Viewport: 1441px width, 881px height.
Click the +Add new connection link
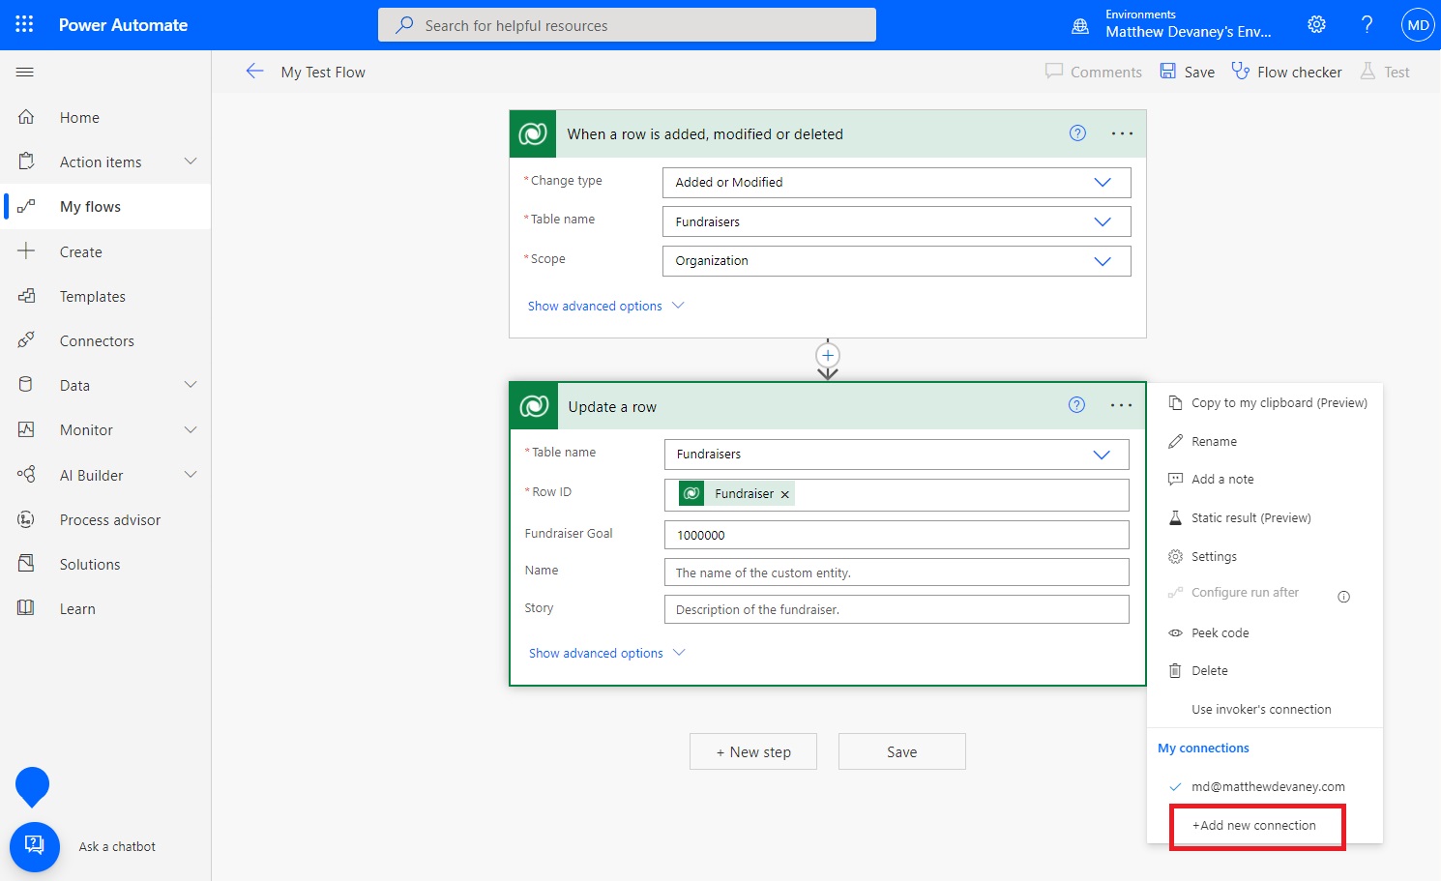(1255, 826)
